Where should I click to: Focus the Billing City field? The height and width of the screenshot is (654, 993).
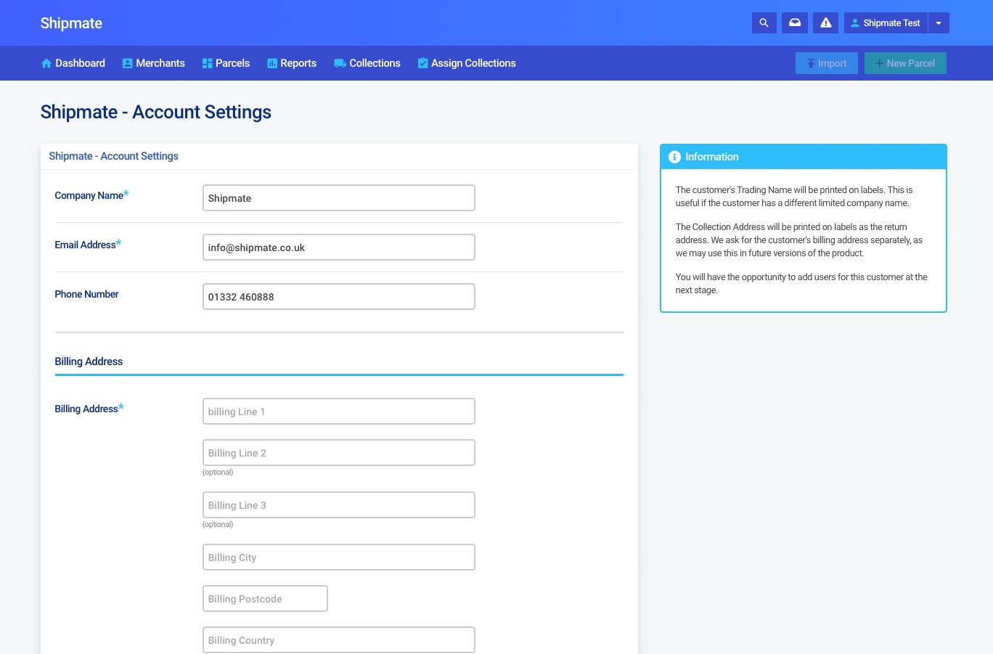point(339,557)
